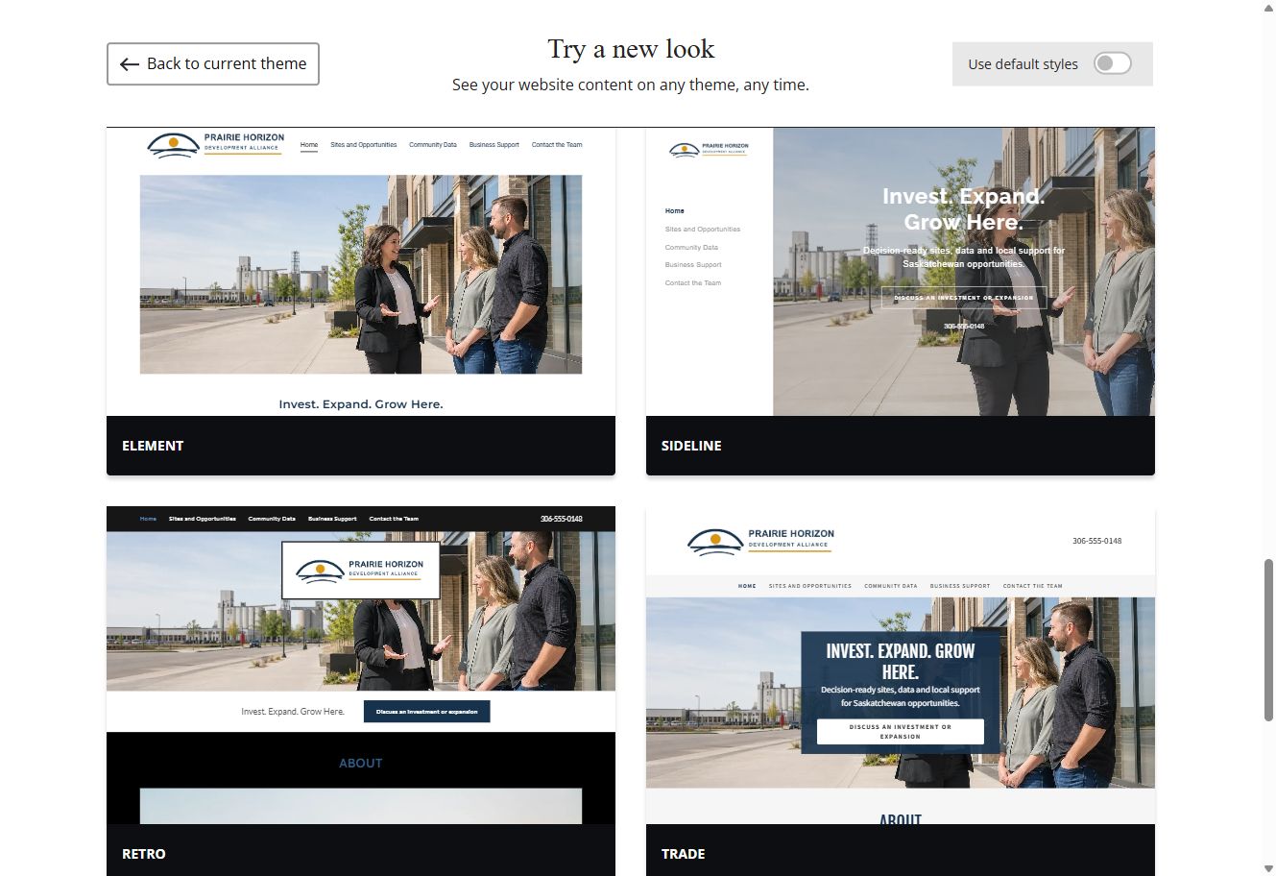Screen dimensions: 1276x876
Task: Select Business Support in Sideline sidebar
Action: 693,265
